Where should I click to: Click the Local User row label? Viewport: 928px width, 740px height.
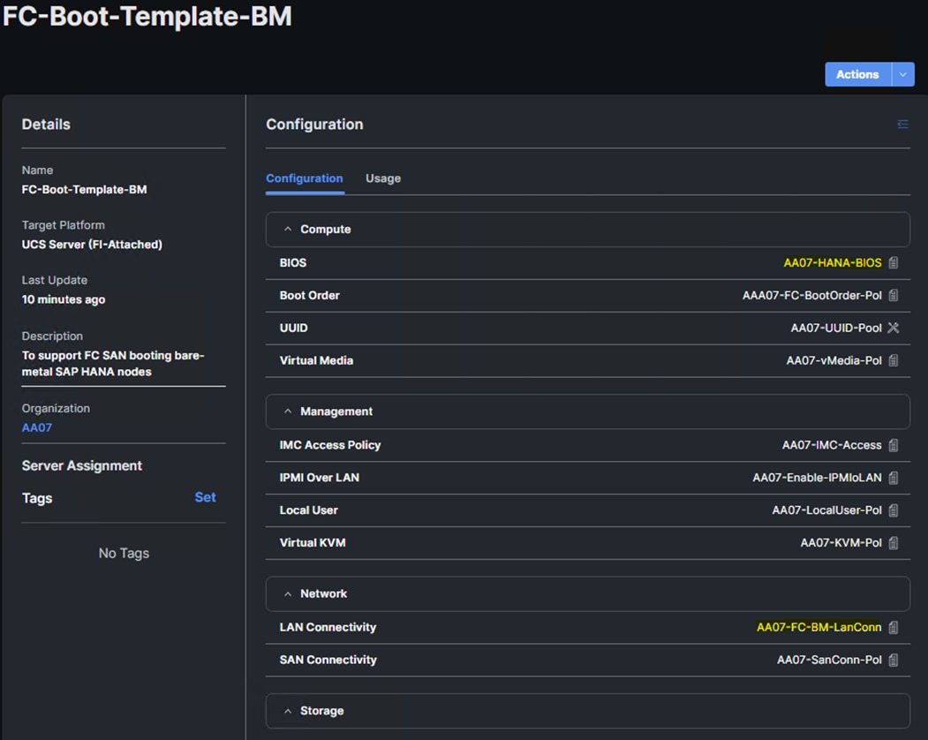(x=308, y=510)
